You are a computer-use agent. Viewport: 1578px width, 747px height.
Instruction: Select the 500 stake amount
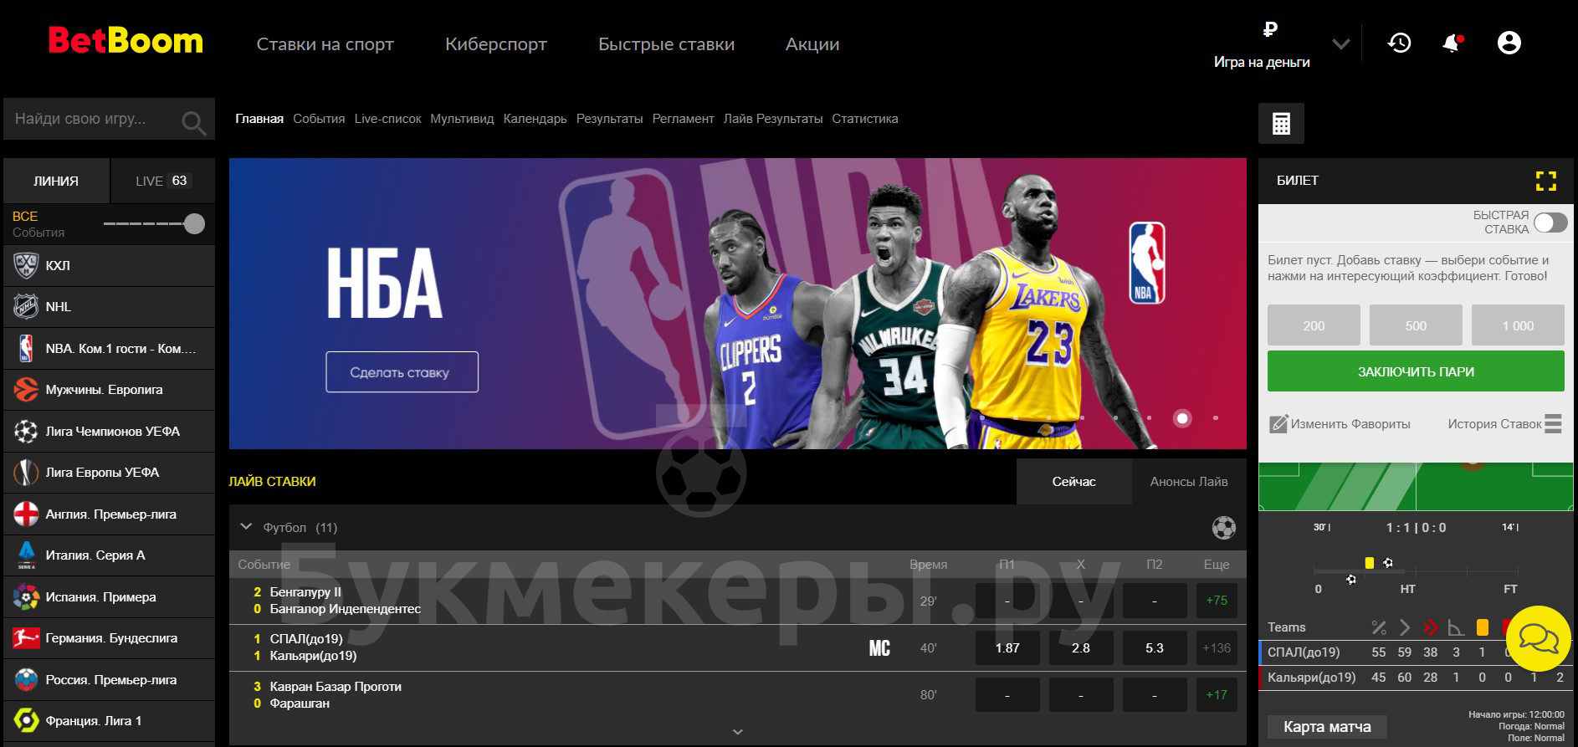[1416, 325]
